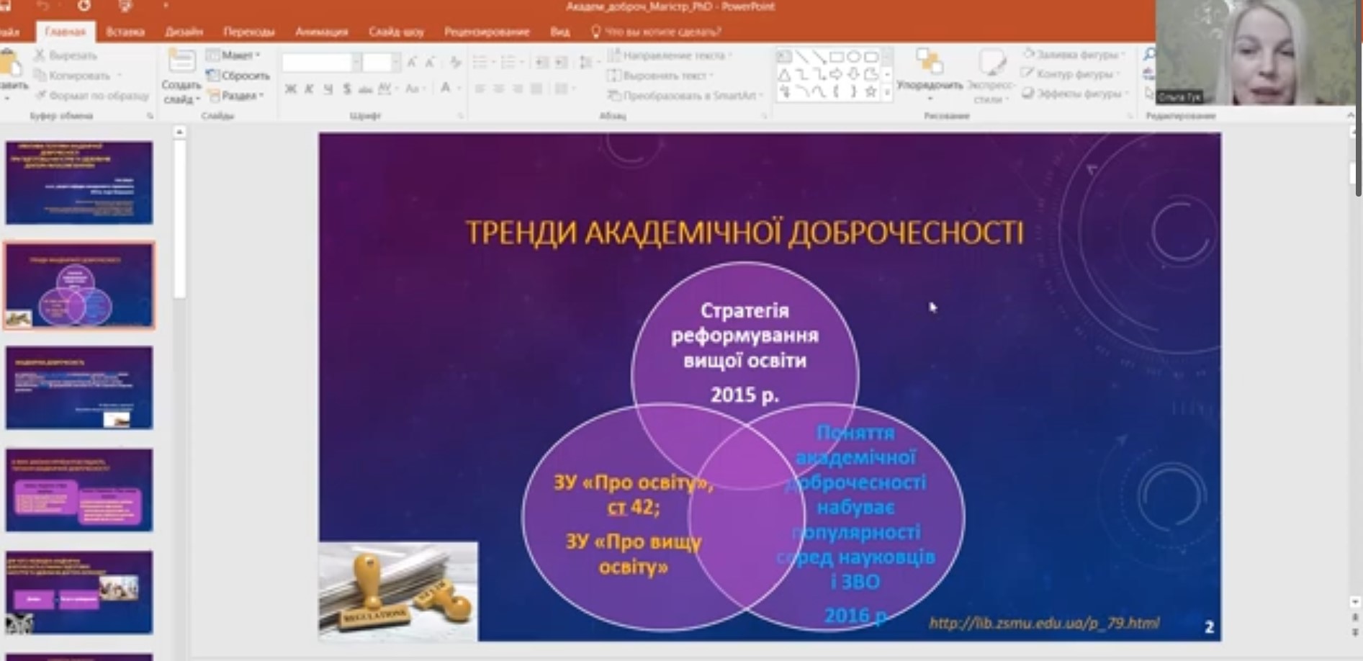
Task: Toggle strikethrough (abc) formatting
Action: coord(365,89)
